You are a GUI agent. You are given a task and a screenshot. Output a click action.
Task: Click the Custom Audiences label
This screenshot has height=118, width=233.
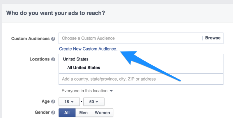point(30,39)
